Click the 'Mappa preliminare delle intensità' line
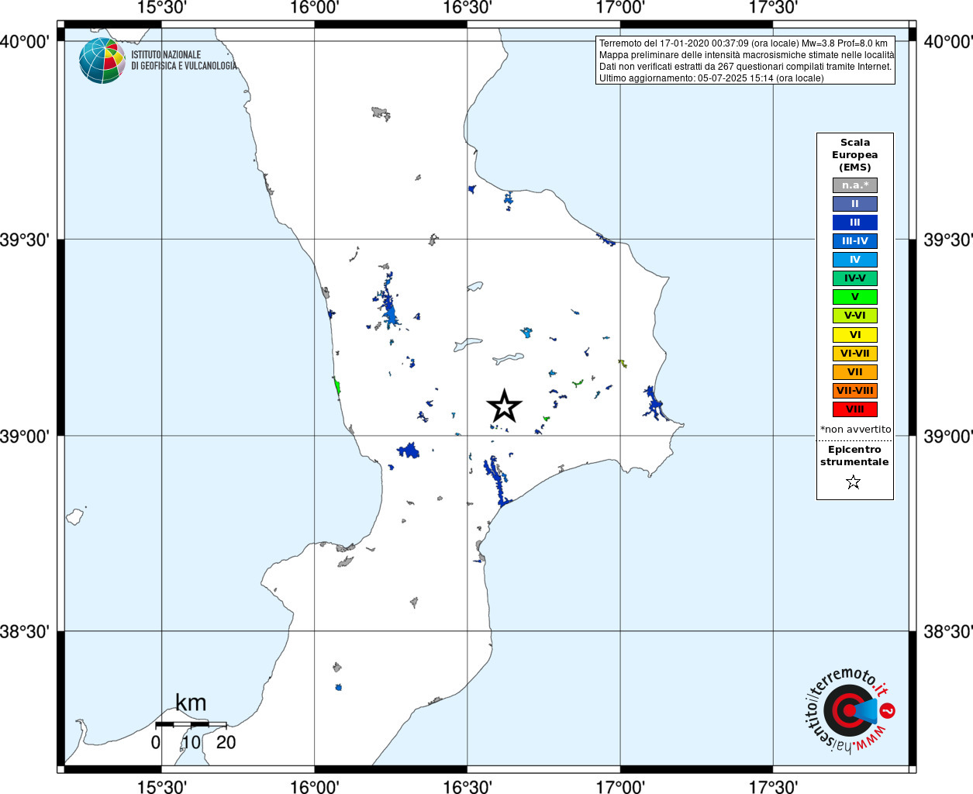The image size is (973, 794). coord(747,55)
